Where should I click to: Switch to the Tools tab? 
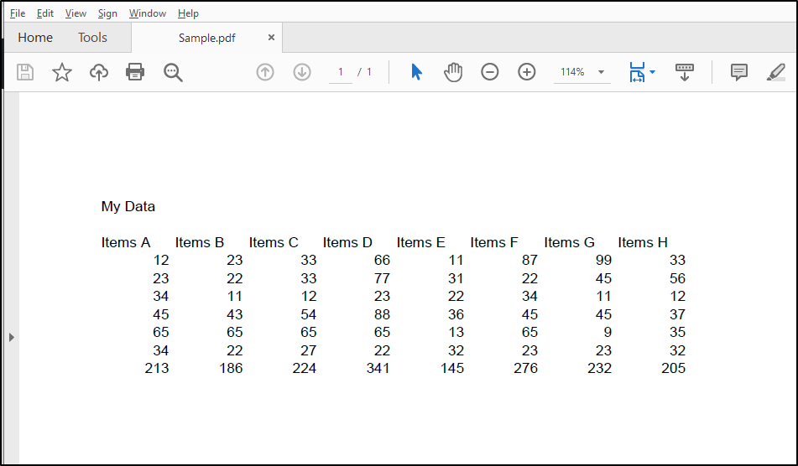point(92,38)
